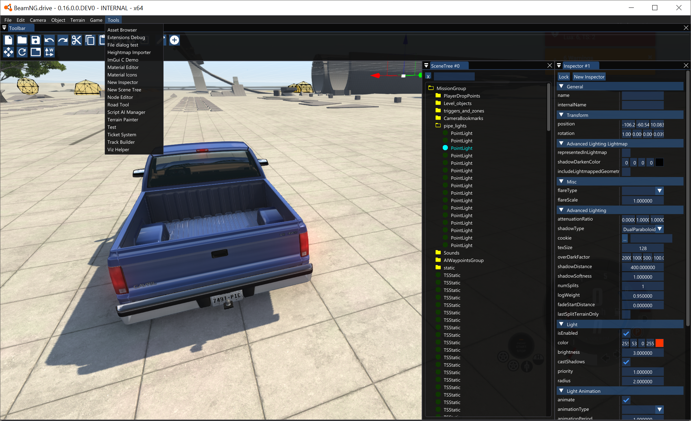
Task: Select triggers_and_zones tree item
Action: [464, 111]
